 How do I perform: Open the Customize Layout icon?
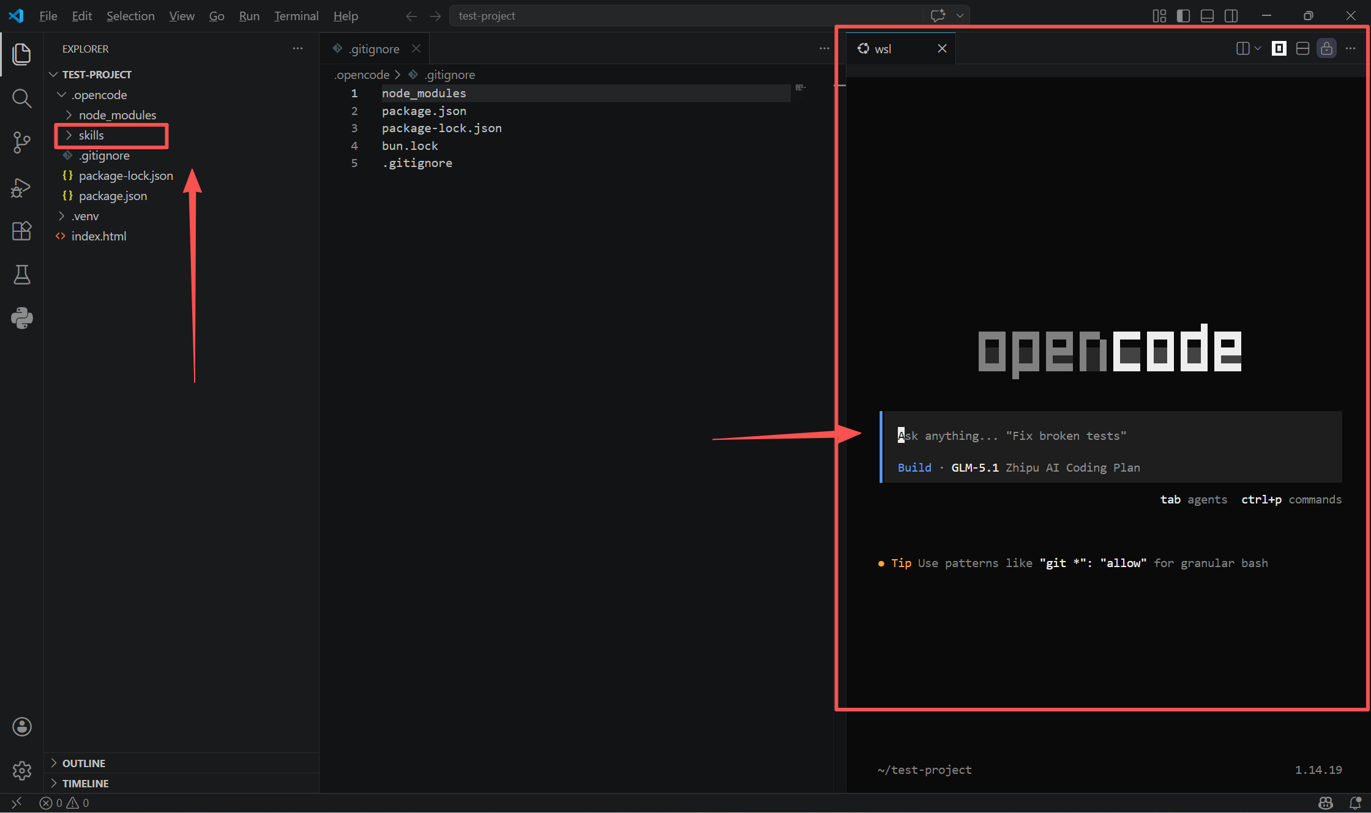(x=1159, y=16)
